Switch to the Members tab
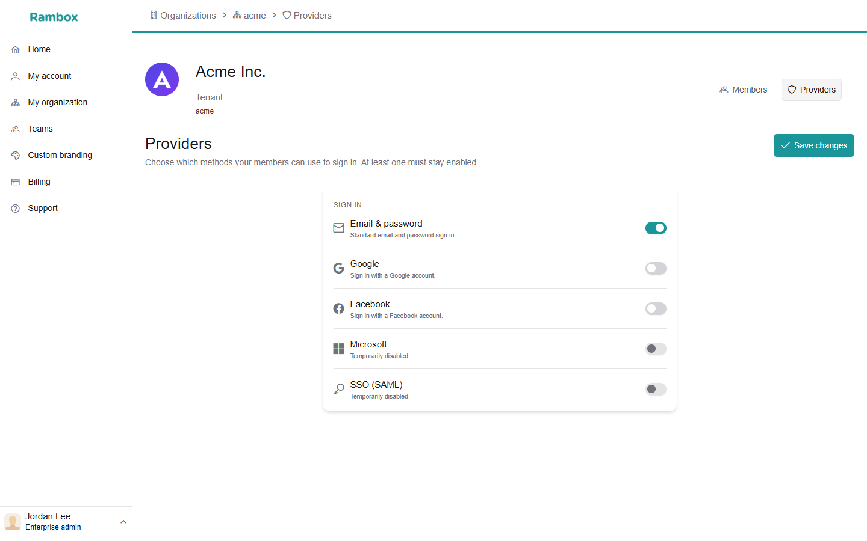Viewport: 867px width, 541px height. [x=743, y=90]
